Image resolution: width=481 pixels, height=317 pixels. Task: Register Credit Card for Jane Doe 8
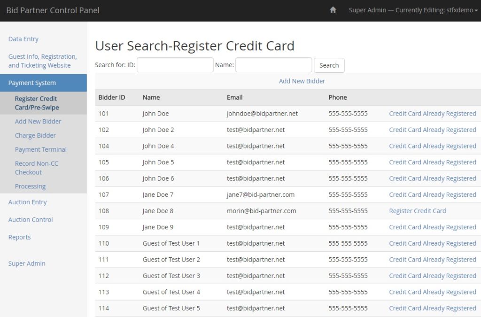[418, 211]
